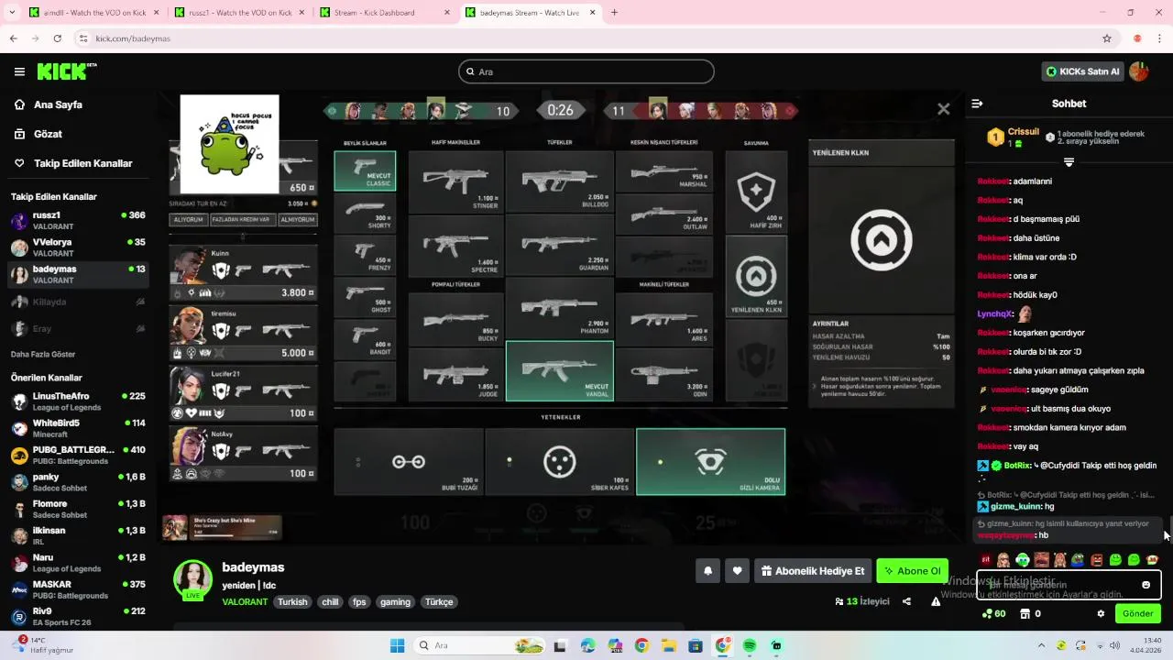1173x660 pixels.
Task: Click the browser address bar
Action: click(586, 38)
